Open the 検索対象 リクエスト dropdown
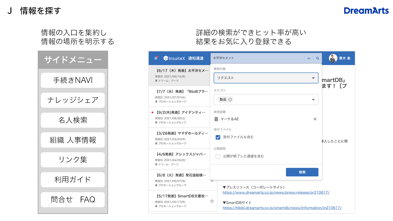393x221 pixels. point(266,78)
